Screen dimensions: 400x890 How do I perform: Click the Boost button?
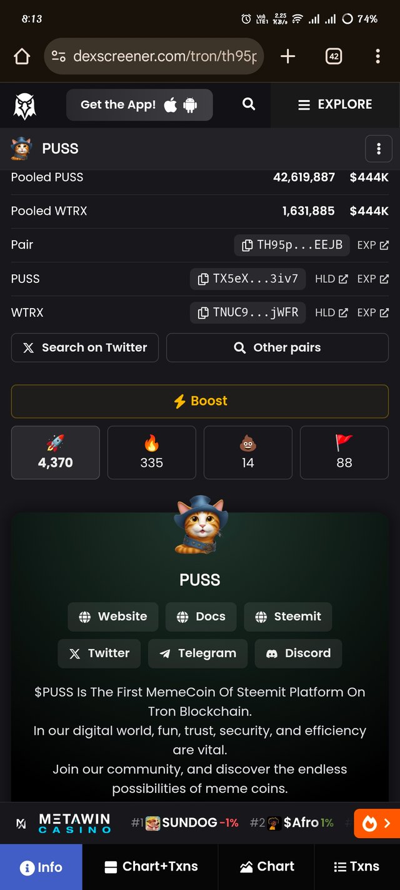(200, 401)
